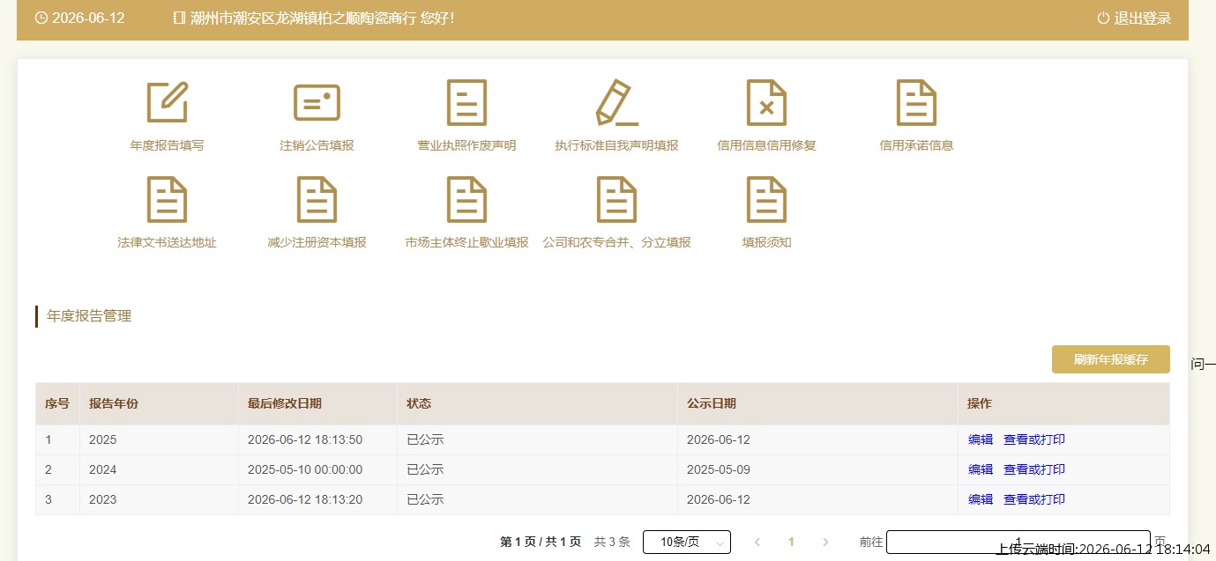1216x561 pixels.
Task: Click the 信用信息信用修复 label
Action: (766, 145)
